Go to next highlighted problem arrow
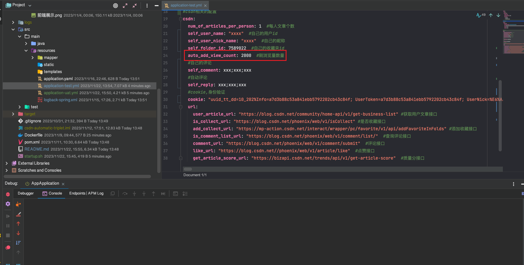Viewport: 524px width, 265px height. (x=498, y=15)
